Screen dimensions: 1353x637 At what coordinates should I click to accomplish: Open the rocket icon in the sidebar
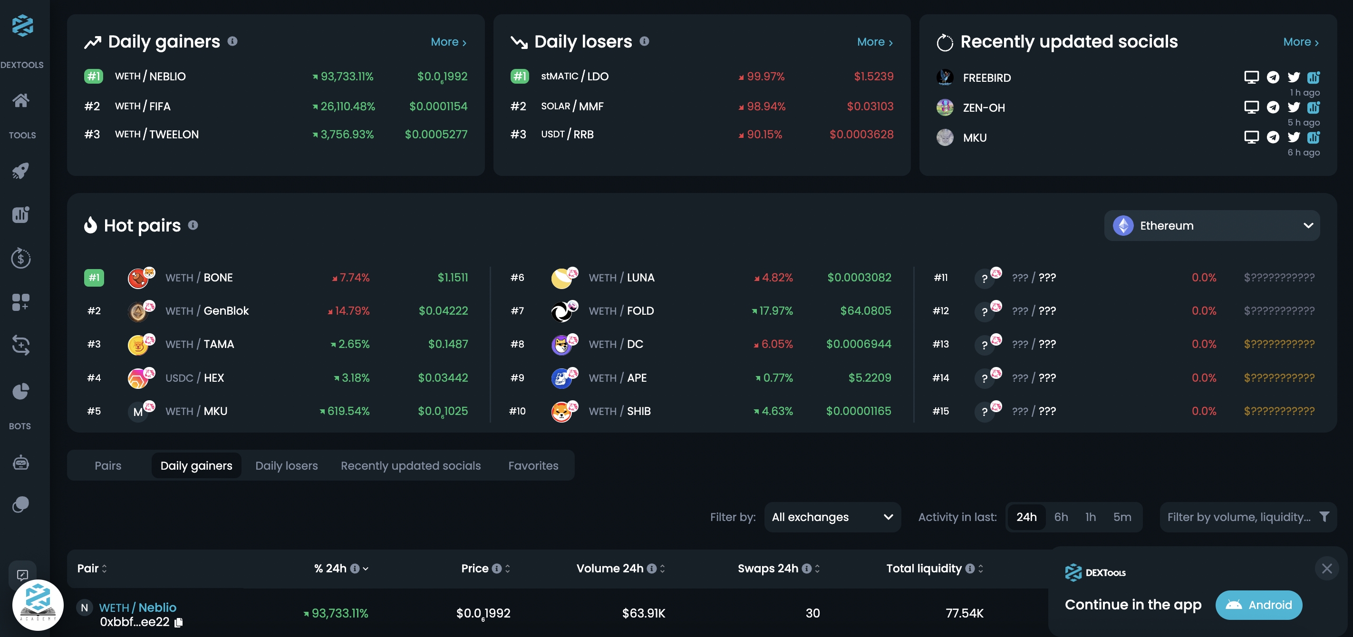[x=21, y=171]
